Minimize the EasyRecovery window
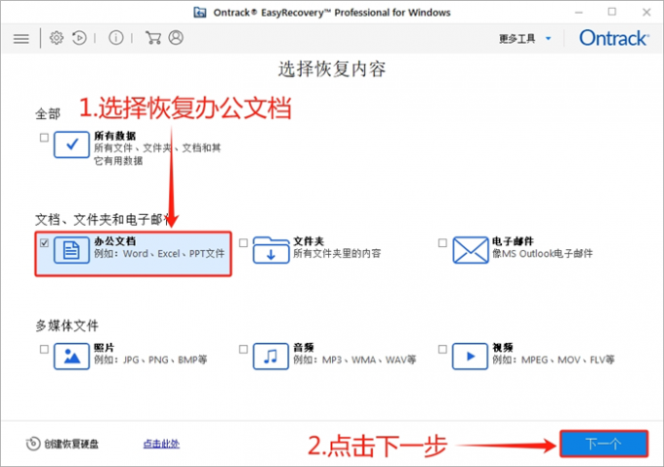This screenshot has width=664, height=467. click(579, 13)
